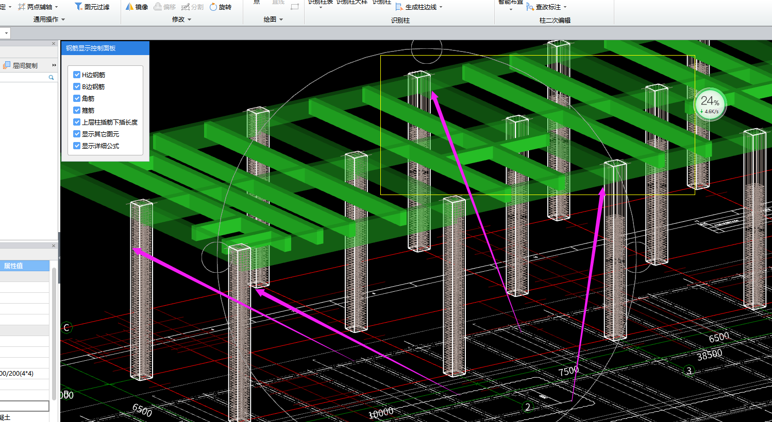
Task: Open the 智能布置 dropdown arrow
Action: coord(511,9)
